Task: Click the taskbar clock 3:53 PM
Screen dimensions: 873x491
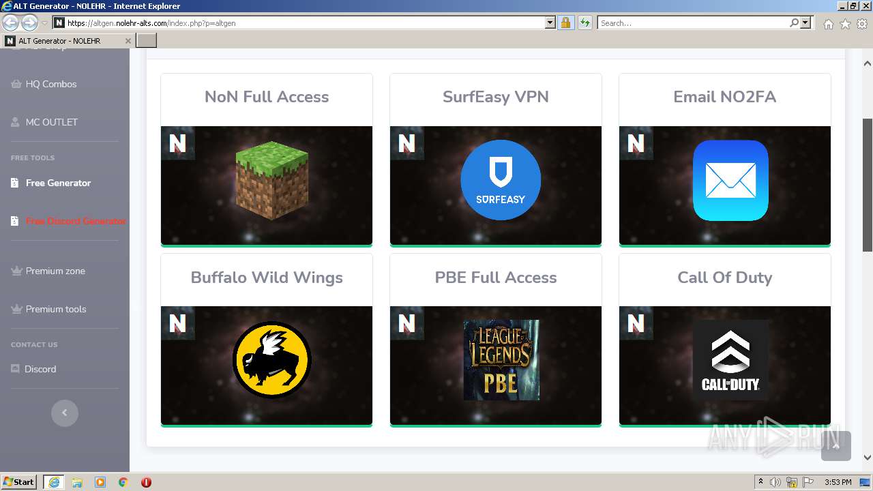Action: click(x=838, y=482)
